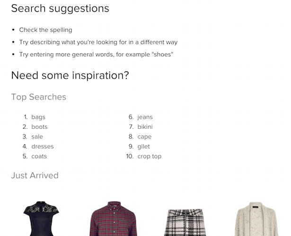Click the 'bags' top search link
The height and width of the screenshot is (236, 291).
(38, 117)
